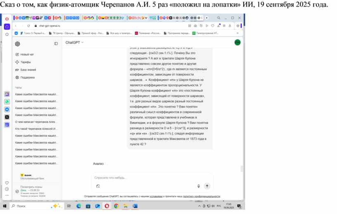Click the 'Посмотреть планы' link
This screenshot has height=214, width=337.
[x=31, y=187]
